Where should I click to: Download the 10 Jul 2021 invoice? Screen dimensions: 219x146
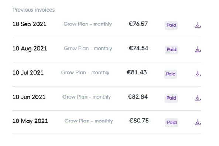[x=198, y=74]
